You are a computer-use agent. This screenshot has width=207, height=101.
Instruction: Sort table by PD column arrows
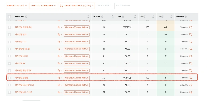tap(153, 17)
